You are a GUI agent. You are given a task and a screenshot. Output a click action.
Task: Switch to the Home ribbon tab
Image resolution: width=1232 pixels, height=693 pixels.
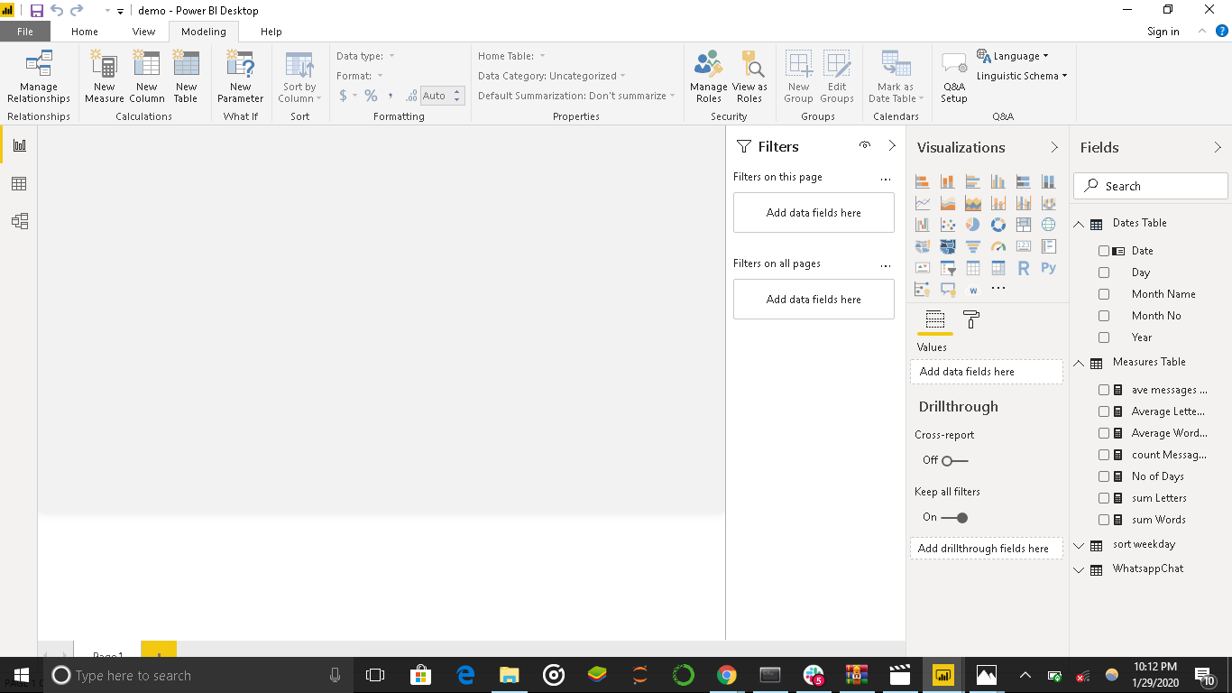tap(85, 32)
